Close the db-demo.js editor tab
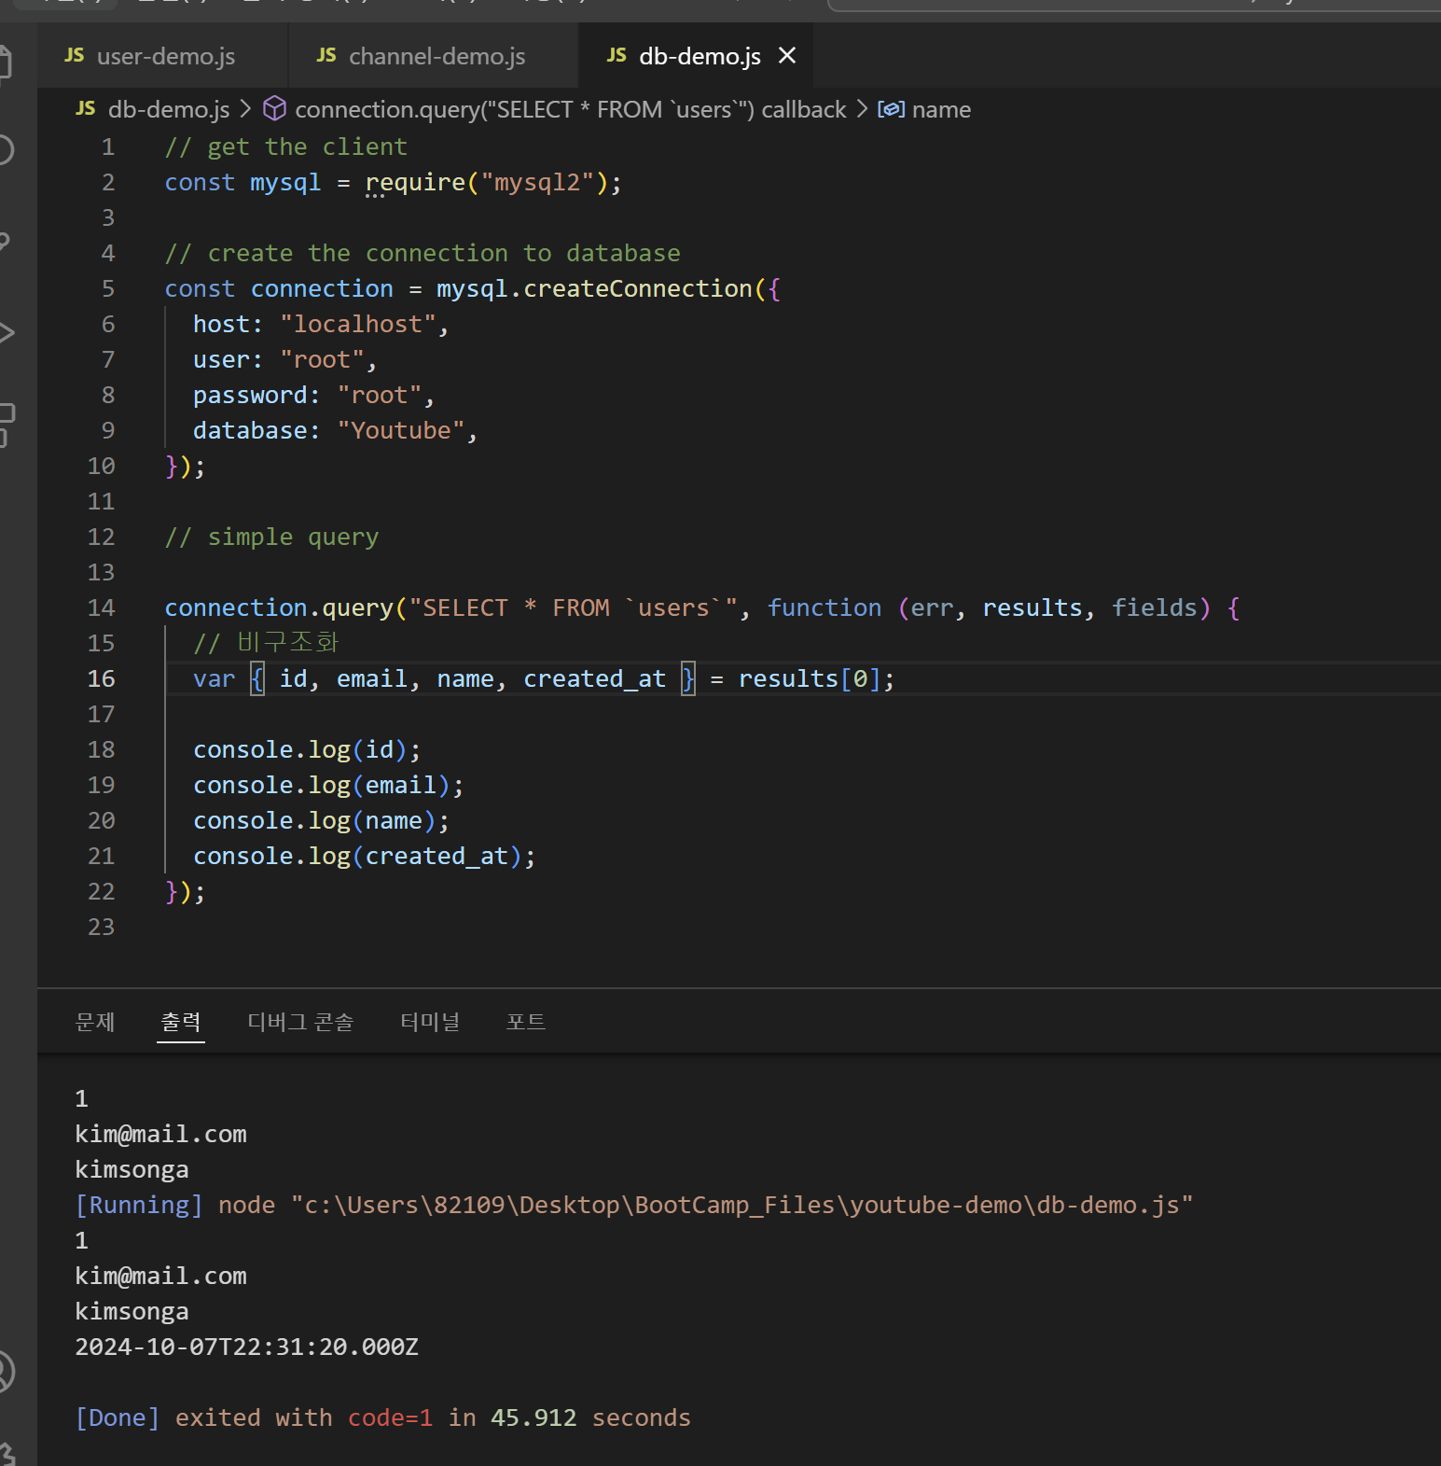Screen dimensions: 1441x1466 click(x=787, y=56)
